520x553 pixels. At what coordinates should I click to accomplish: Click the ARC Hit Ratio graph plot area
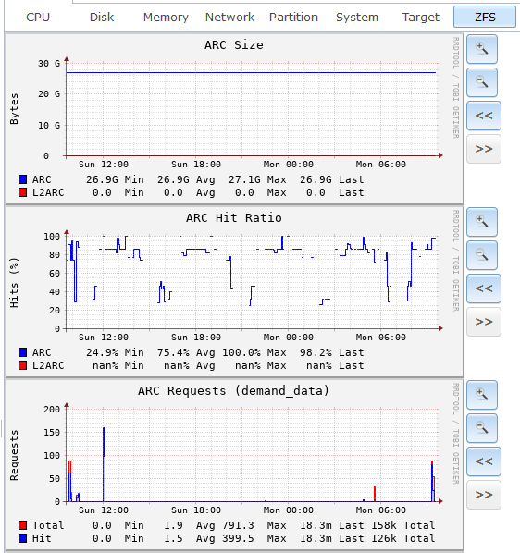pyautogui.click(x=253, y=282)
